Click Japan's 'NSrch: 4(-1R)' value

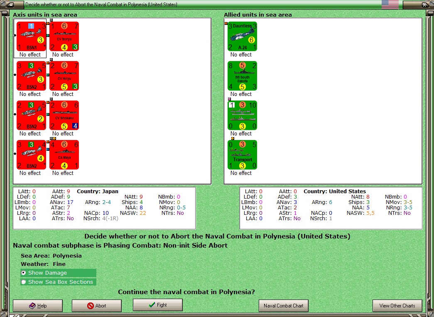click(x=101, y=219)
